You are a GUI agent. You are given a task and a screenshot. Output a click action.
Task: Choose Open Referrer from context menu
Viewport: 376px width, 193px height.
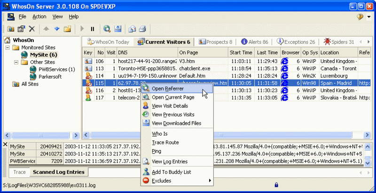(x=177, y=88)
